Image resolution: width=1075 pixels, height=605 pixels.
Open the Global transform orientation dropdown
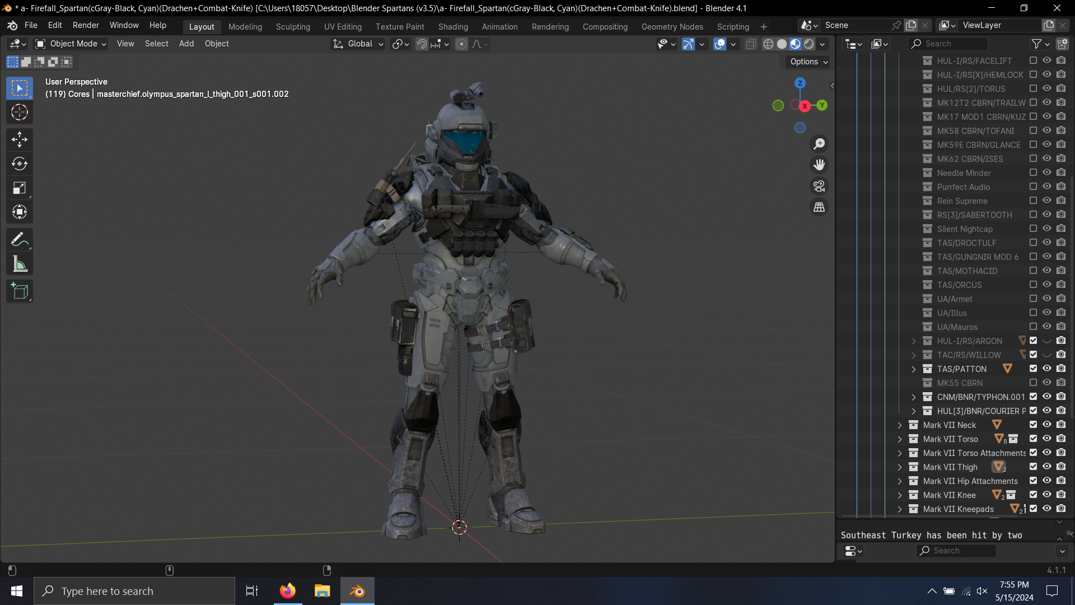point(358,44)
